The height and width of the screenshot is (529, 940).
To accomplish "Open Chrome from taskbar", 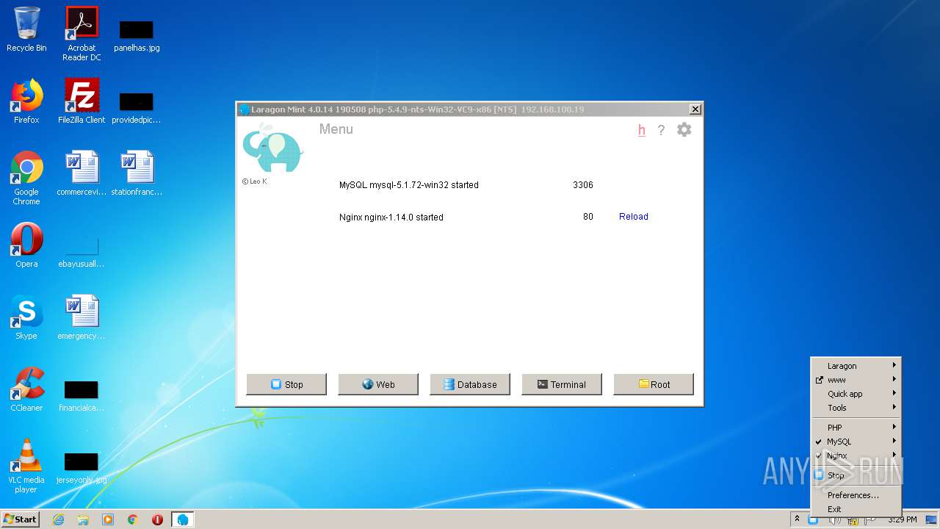I will 133,519.
